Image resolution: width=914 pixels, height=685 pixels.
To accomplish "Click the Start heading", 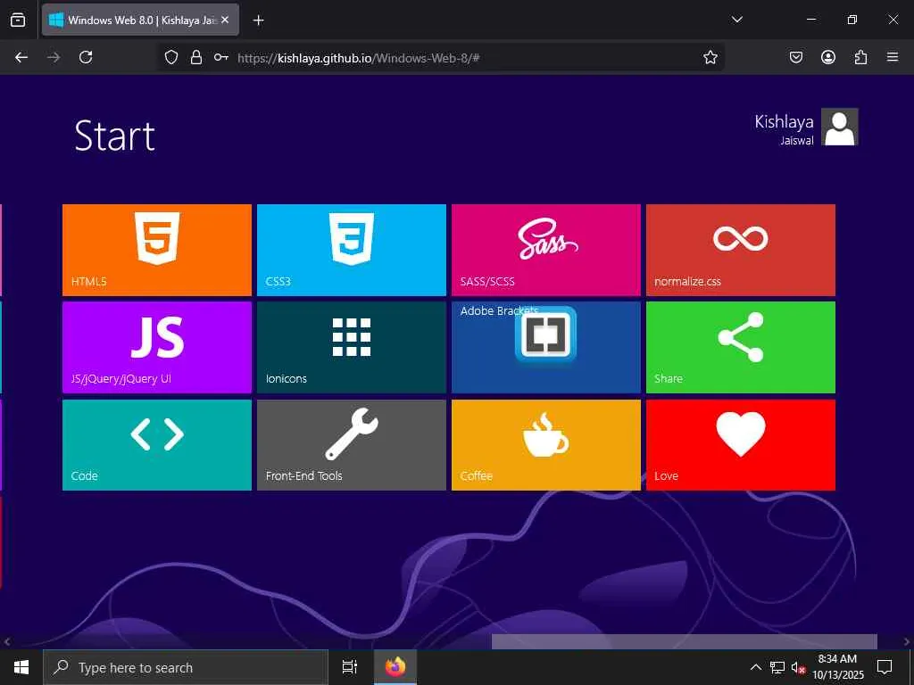I will pyautogui.click(x=115, y=136).
